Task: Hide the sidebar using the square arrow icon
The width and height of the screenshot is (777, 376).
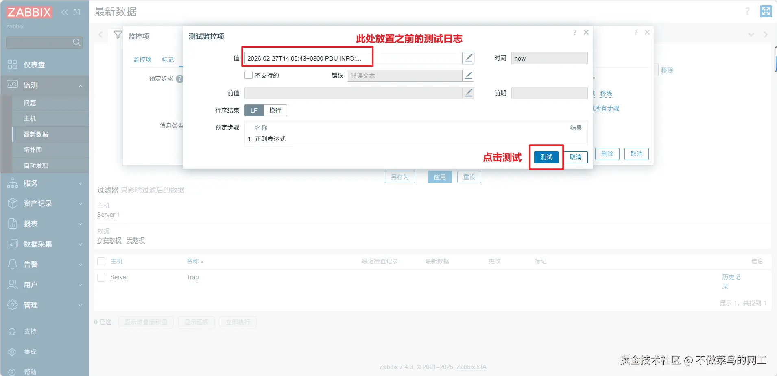Action: [77, 12]
